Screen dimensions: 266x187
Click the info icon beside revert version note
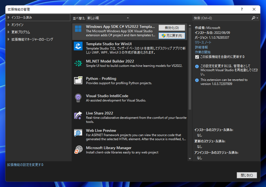(197, 80)
